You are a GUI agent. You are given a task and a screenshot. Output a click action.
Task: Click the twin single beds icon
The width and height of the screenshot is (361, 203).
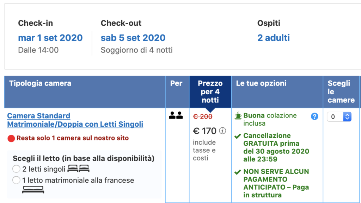(x=79, y=169)
